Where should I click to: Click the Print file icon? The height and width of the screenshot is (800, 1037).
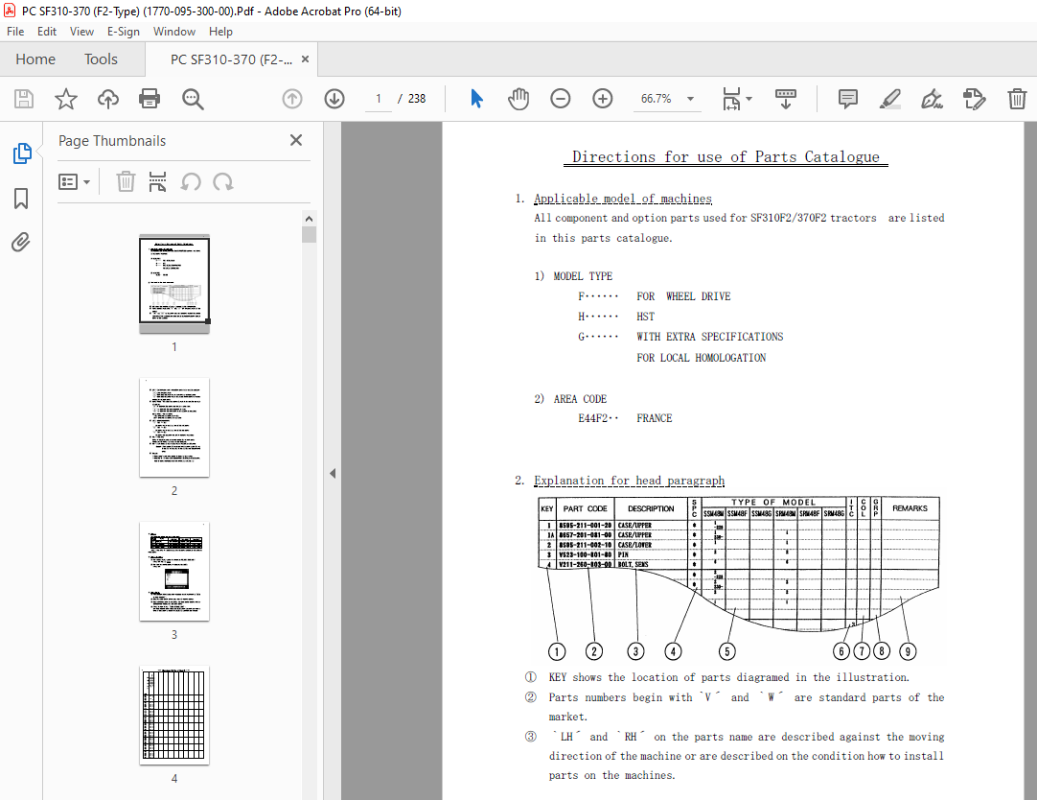(150, 99)
